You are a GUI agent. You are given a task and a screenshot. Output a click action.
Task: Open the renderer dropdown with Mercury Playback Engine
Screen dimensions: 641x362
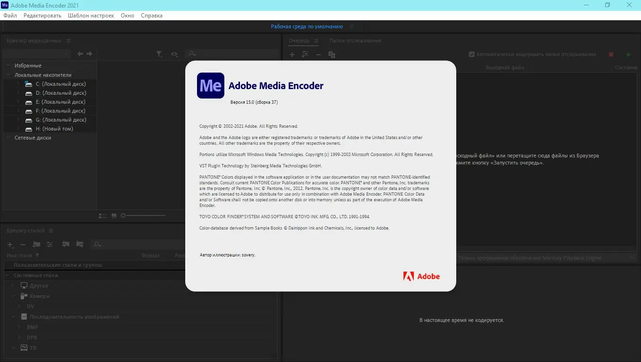tap(547, 258)
